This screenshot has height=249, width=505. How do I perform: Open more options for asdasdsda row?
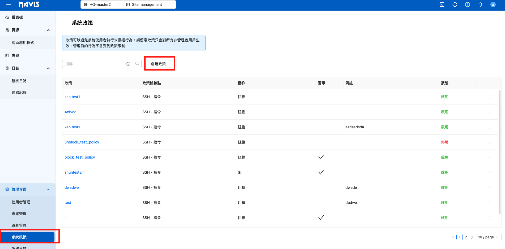[x=490, y=127]
